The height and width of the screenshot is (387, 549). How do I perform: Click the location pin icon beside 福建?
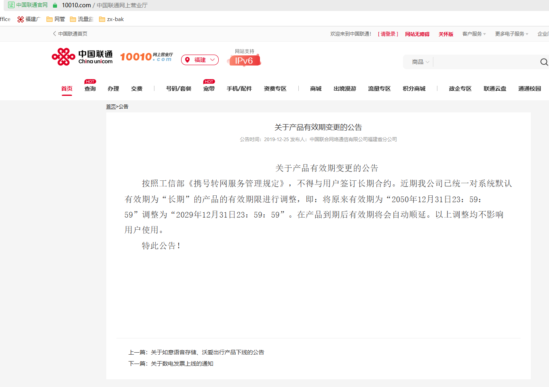(x=187, y=59)
